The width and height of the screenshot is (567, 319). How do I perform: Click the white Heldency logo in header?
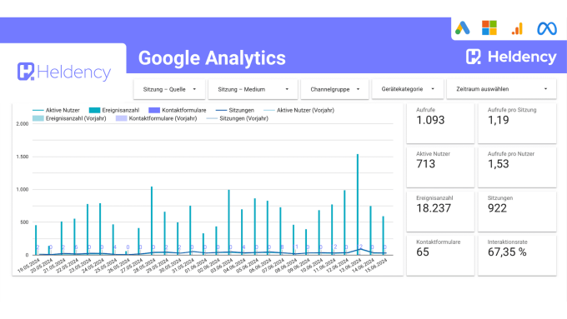[x=511, y=57]
